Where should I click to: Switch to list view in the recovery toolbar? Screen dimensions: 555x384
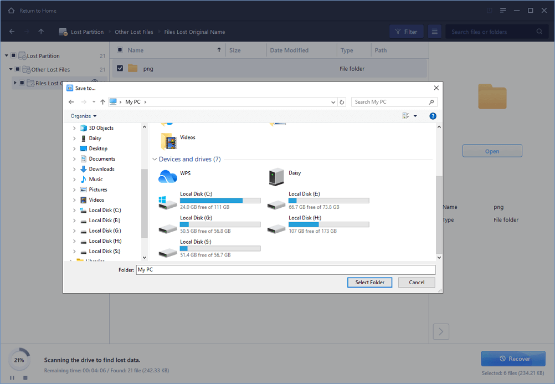435,32
